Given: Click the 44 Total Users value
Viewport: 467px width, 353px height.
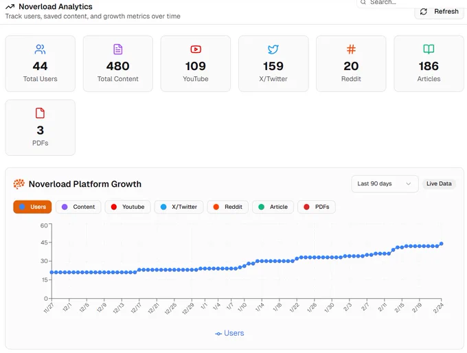Looking at the screenshot, I should click(41, 66).
